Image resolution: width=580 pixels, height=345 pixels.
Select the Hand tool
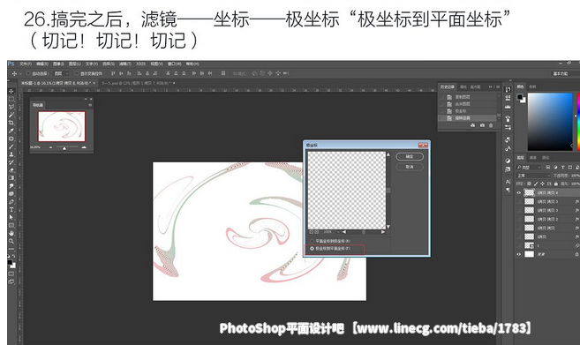(11, 233)
